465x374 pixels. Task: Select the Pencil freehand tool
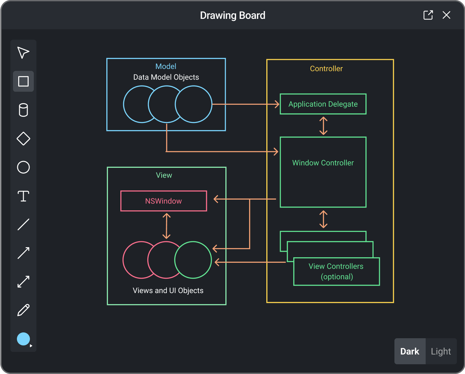click(x=23, y=310)
